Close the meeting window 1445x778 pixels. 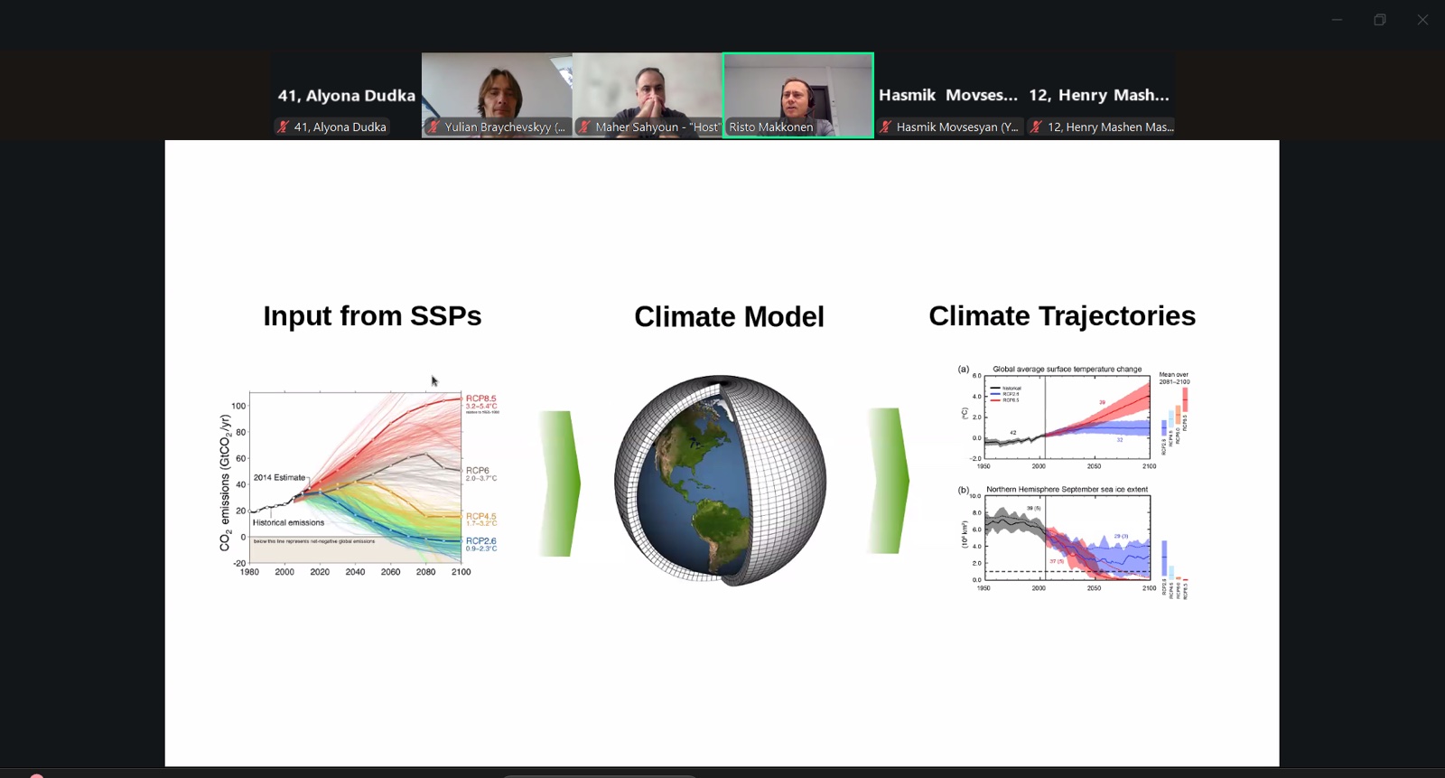(x=1422, y=20)
